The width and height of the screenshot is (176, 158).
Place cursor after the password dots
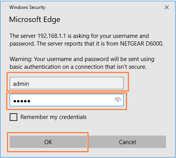(31, 101)
